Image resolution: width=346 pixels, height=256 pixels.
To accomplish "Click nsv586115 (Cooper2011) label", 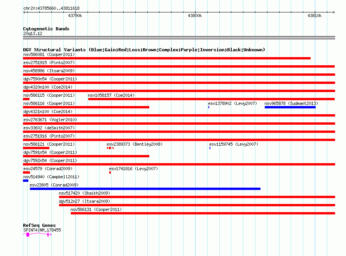I will (49, 95).
